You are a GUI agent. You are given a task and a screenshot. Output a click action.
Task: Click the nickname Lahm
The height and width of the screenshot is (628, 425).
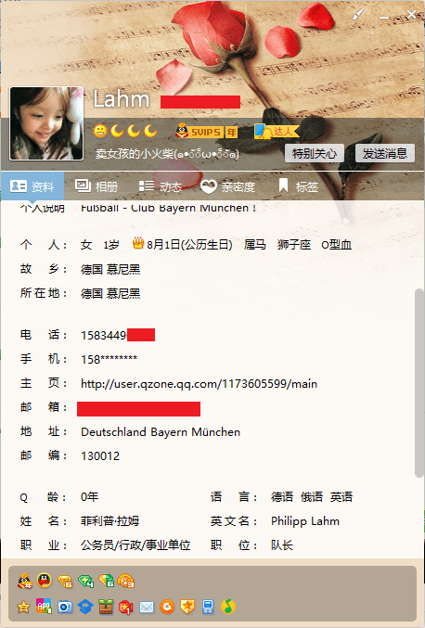[x=122, y=99]
